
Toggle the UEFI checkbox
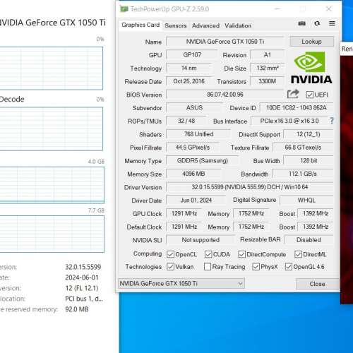click(309, 95)
